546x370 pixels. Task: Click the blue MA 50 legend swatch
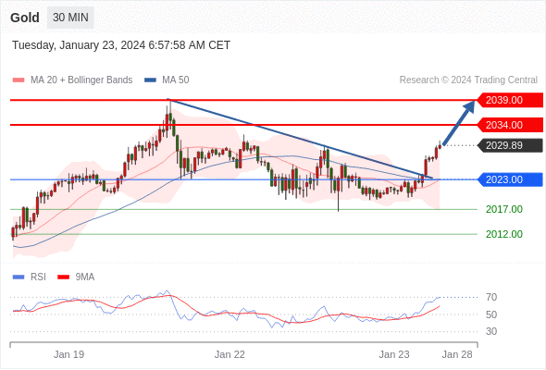(x=150, y=80)
